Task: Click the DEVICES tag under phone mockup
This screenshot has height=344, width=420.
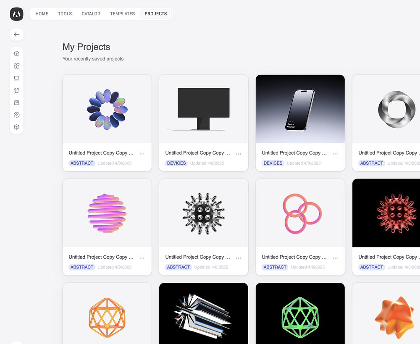Action: 273,163
